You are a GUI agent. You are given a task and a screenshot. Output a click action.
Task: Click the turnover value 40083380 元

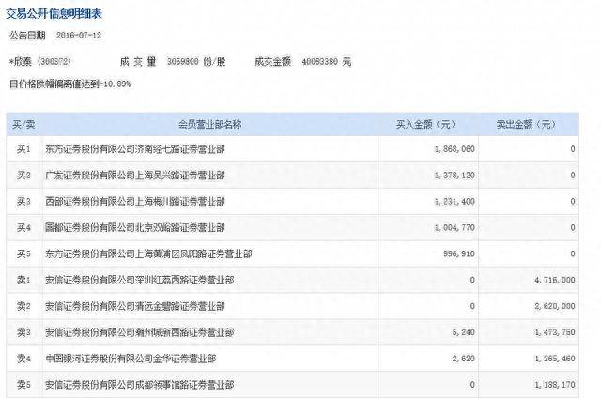(x=327, y=62)
